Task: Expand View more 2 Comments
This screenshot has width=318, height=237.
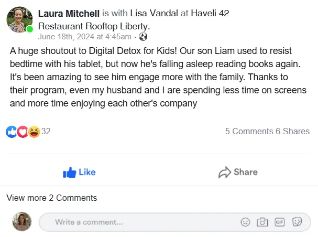Action: (52, 198)
